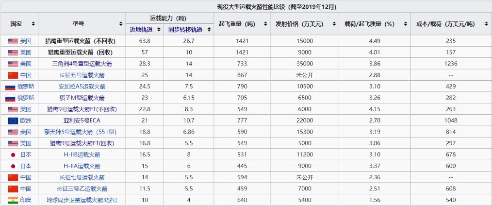The image size is (492, 206).
Task: Click US flag in 猎鹰重型(回收) row
Action: (x=13, y=52)
